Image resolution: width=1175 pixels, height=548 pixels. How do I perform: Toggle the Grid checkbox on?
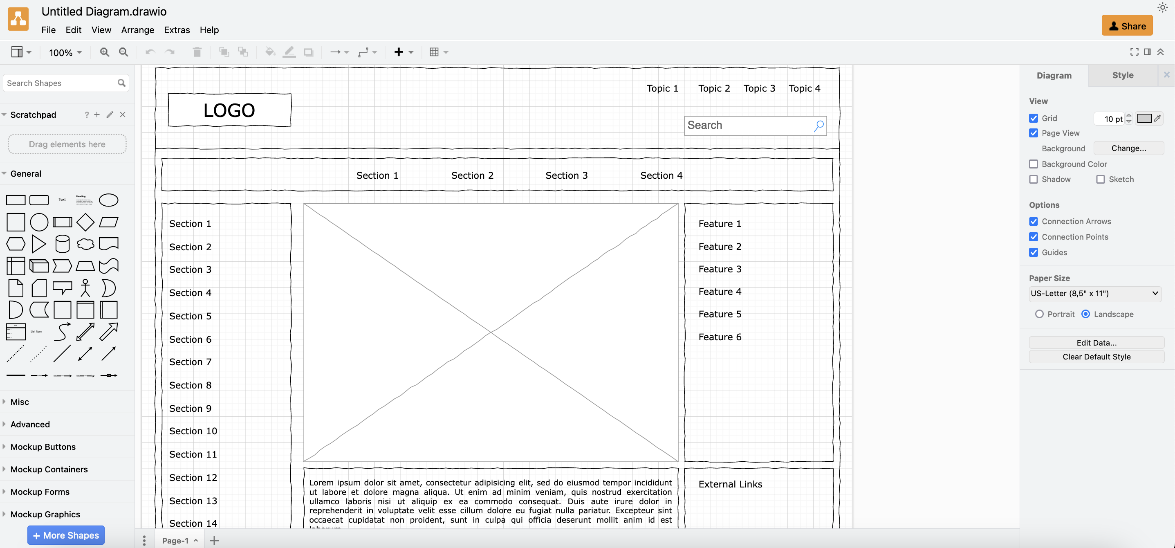pos(1033,118)
